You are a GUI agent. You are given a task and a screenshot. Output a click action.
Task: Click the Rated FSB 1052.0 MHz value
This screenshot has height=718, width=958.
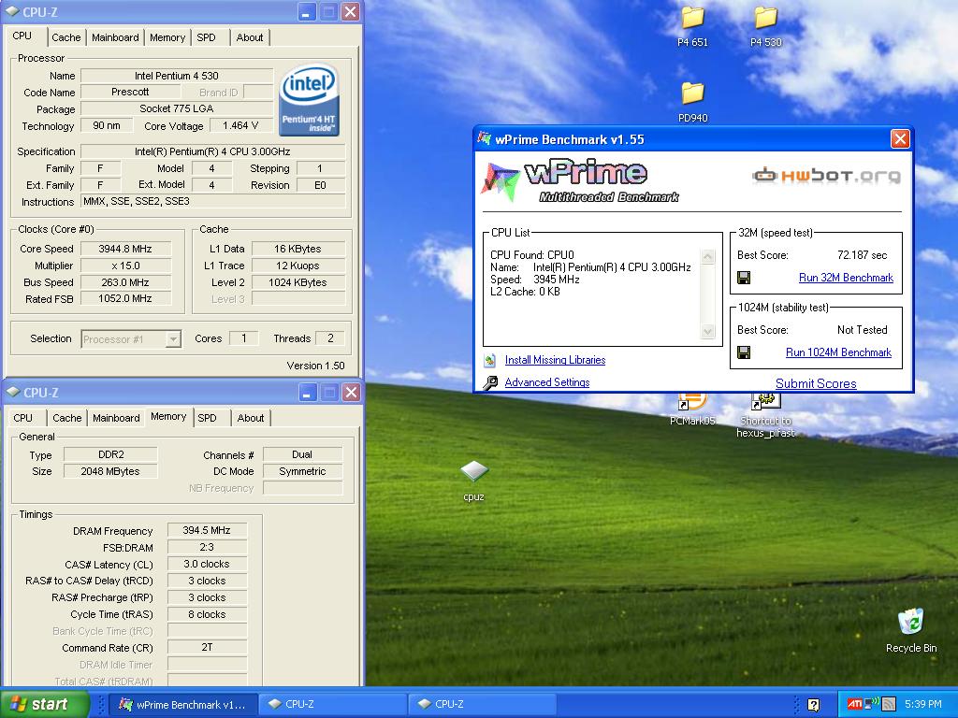coord(125,299)
